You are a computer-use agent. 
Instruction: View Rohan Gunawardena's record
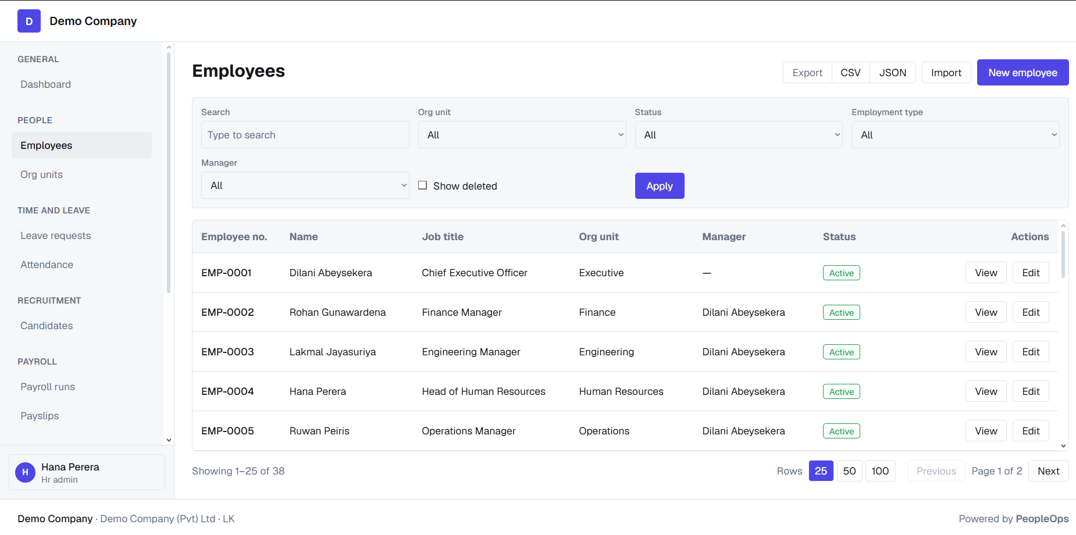986,312
